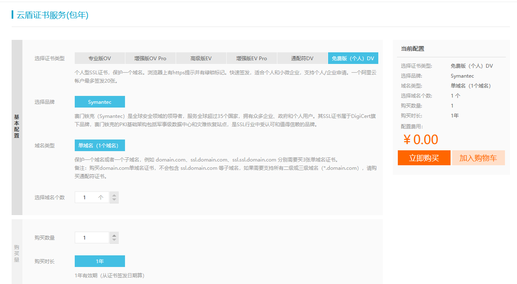The image size is (517, 284).
Task: Click the 1年有效期 validity note text
Action: pos(110,275)
